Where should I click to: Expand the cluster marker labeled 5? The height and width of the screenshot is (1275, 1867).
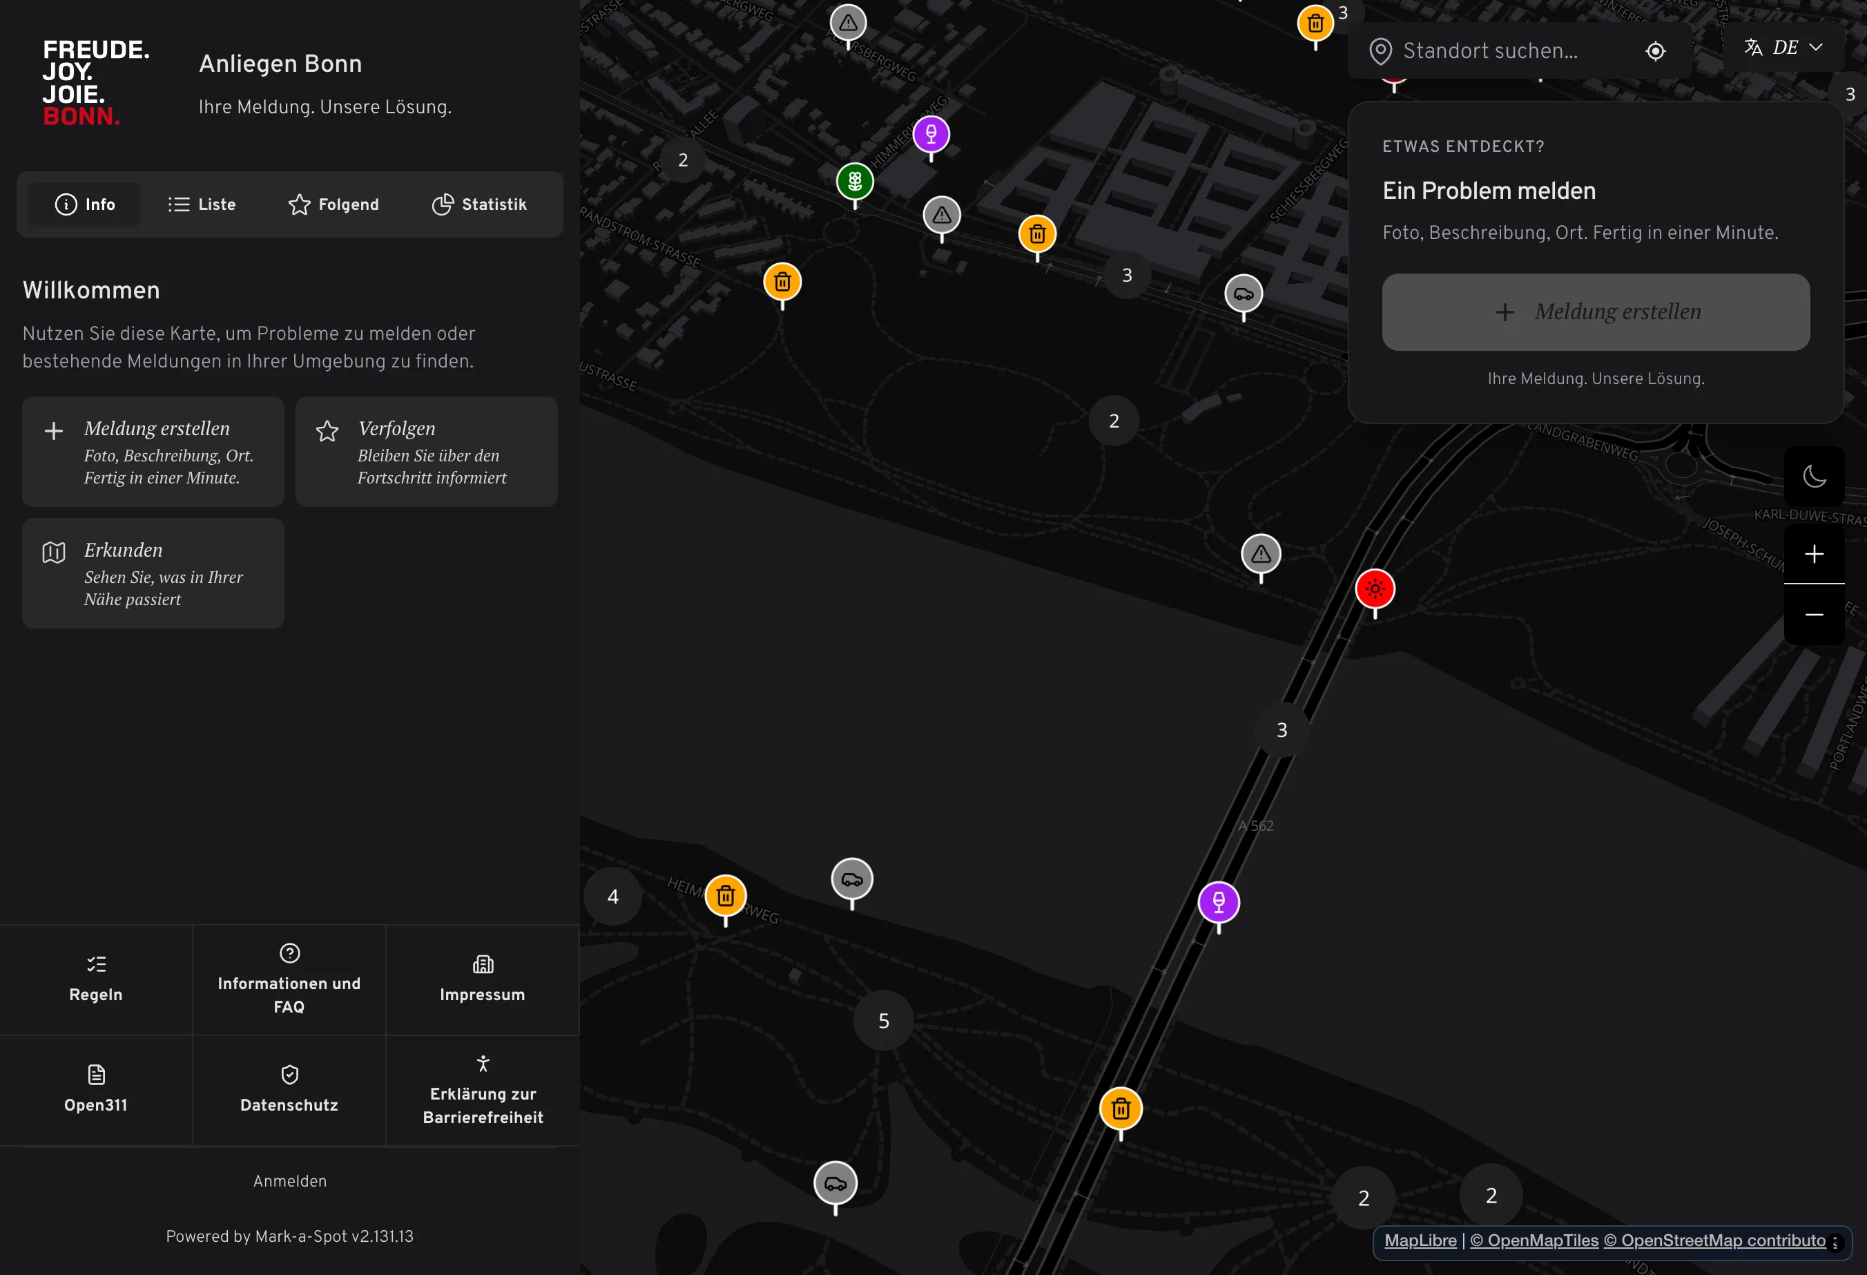[884, 1020]
